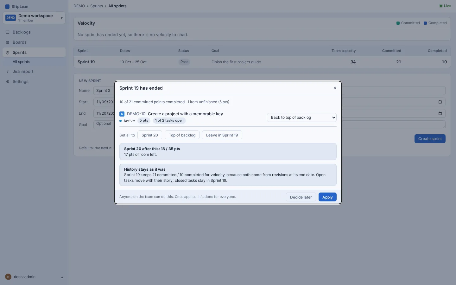
Task: Set all items to Top of backlog
Action: click(182, 135)
